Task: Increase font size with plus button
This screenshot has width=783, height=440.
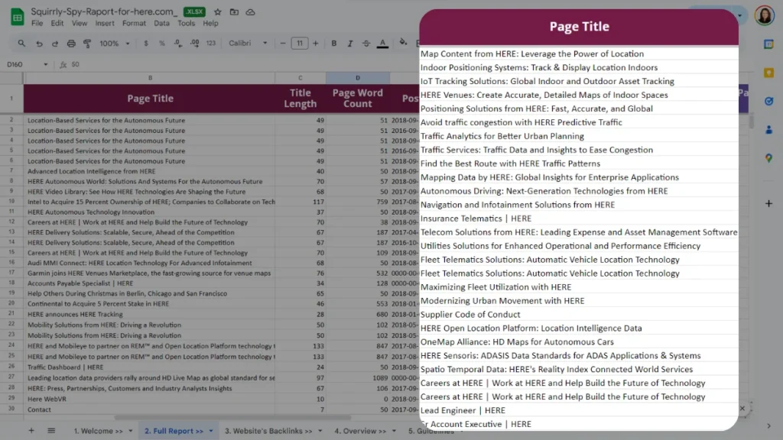Action: pos(316,44)
